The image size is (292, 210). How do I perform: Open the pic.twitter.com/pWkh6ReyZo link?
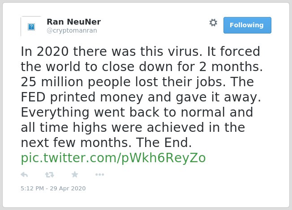[113, 158]
